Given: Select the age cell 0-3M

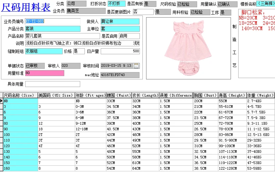Looking at the screenshot, I should 90,107.
